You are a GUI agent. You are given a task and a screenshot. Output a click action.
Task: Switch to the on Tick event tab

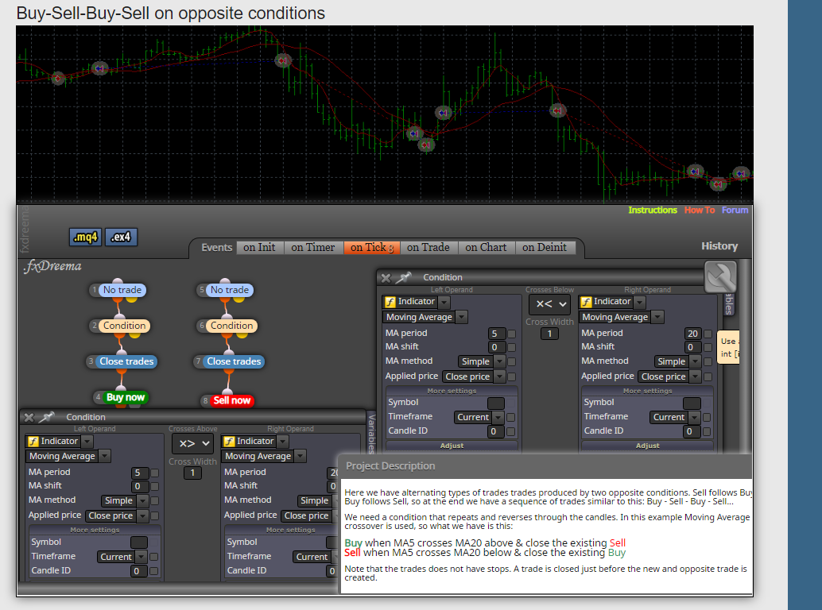pyautogui.click(x=372, y=247)
